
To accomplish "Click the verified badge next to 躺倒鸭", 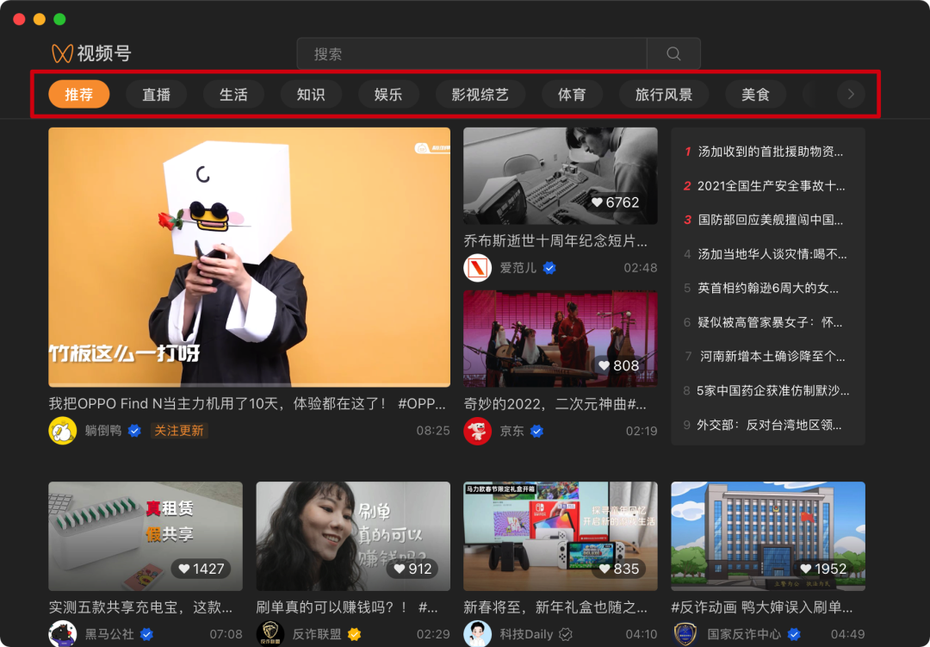I will (x=134, y=430).
